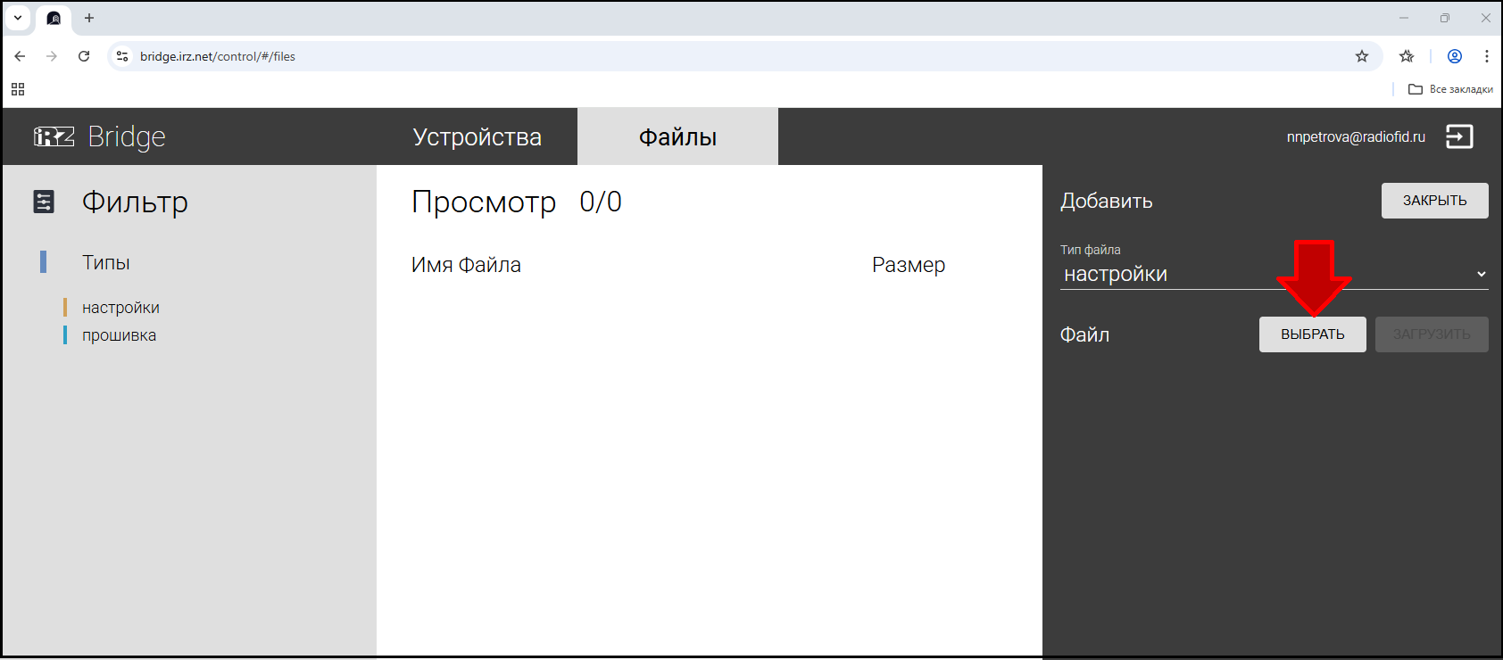Bookmark this page with star icon
Image resolution: width=1503 pixels, height=660 pixels.
1362,56
